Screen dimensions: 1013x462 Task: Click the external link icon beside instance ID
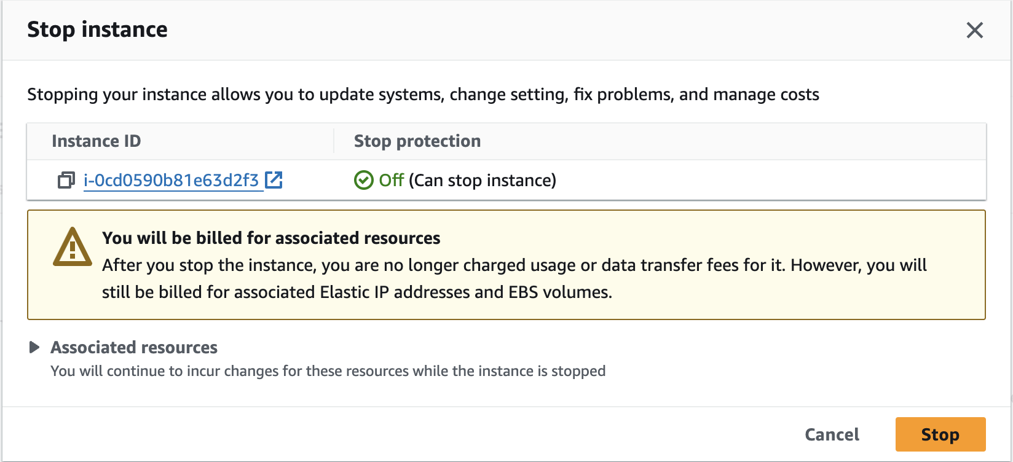[274, 180]
